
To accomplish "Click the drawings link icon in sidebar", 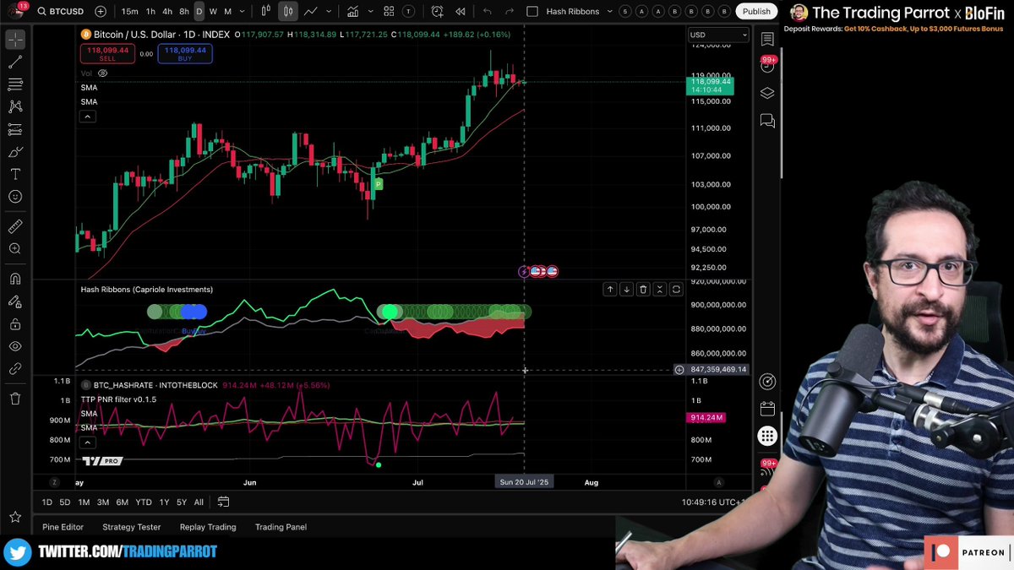I will coord(15,369).
